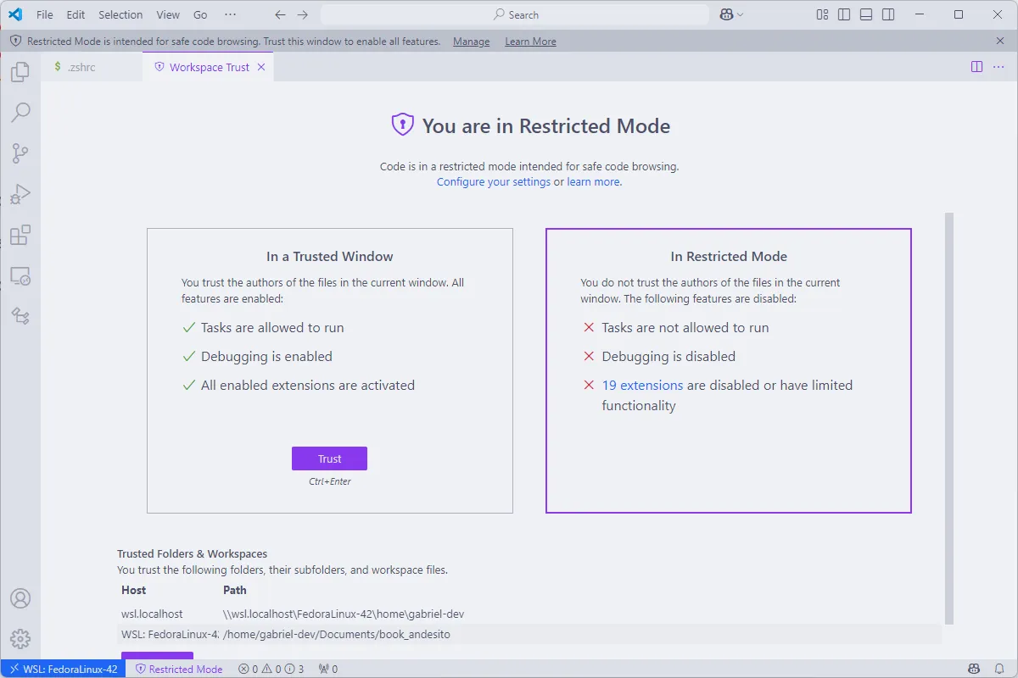
Task: Open the Manage gear icon
Action: [20, 639]
